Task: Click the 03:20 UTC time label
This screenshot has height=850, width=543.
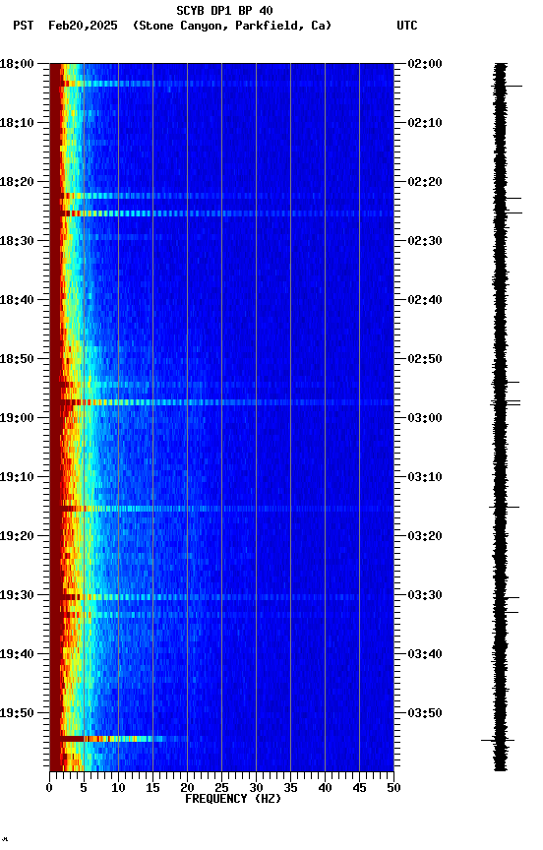Action: tap(425, 536)
